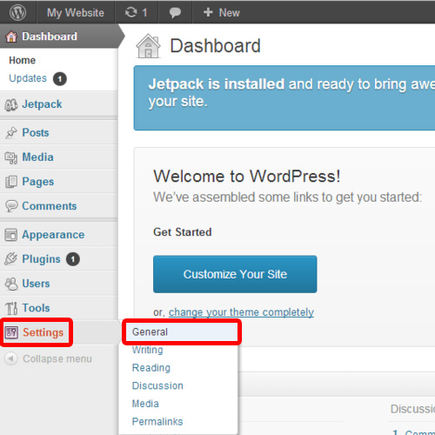Open the Posts menu item

point(36,133)
